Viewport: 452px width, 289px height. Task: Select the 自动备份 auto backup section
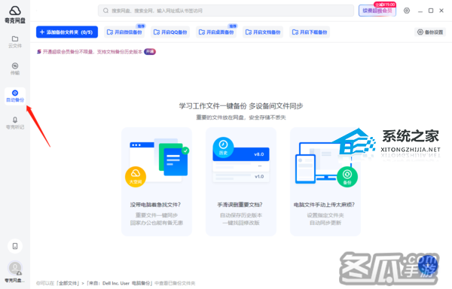point(15,96)
